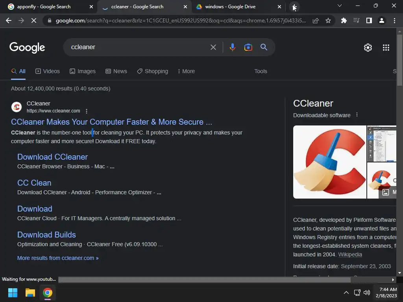Click the vertical scrollbar down arrow

399,273
